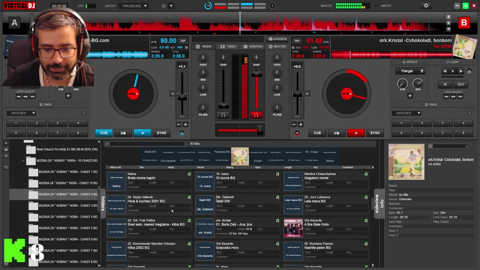Click deck B pitch plus button
The width and height of the screenshot is (480, 270).
click(x=300, y=124)
